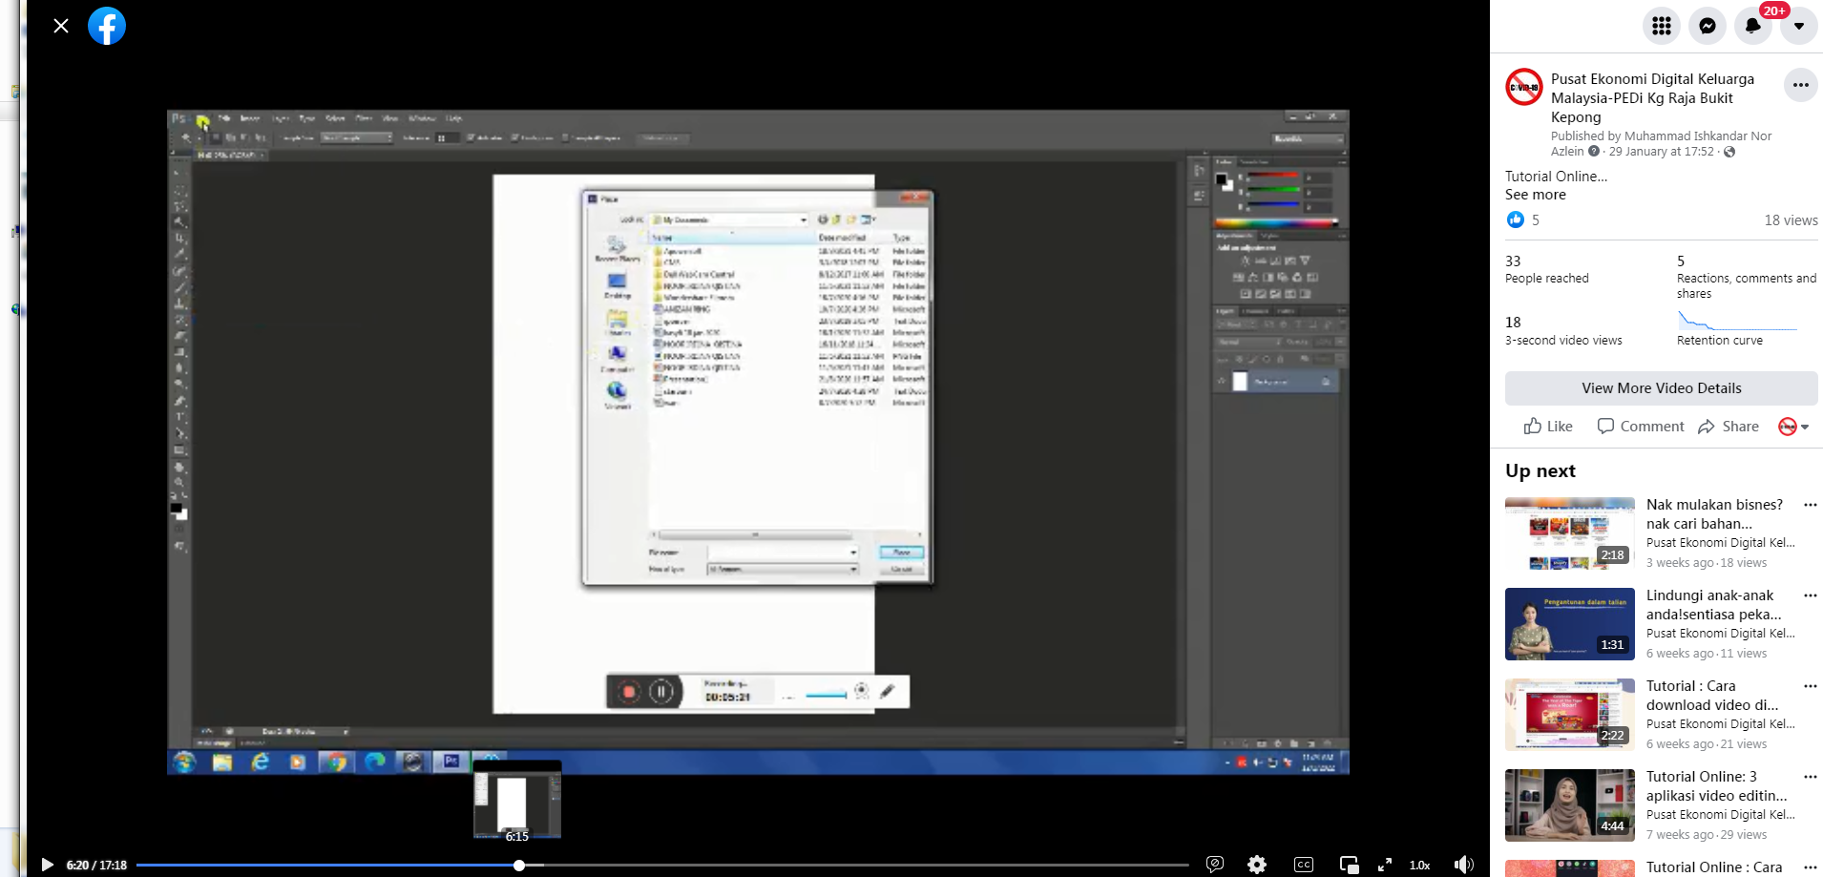Viewport: 1823px width, 877px height.
Task: Open video settings gear icon
Action: tap(1257, 865)
